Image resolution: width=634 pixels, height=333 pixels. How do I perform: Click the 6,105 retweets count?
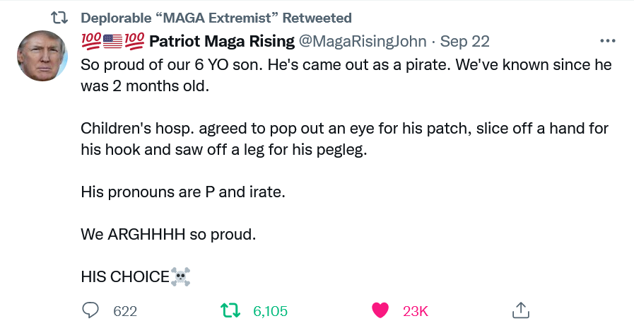(x=270, y=311)
